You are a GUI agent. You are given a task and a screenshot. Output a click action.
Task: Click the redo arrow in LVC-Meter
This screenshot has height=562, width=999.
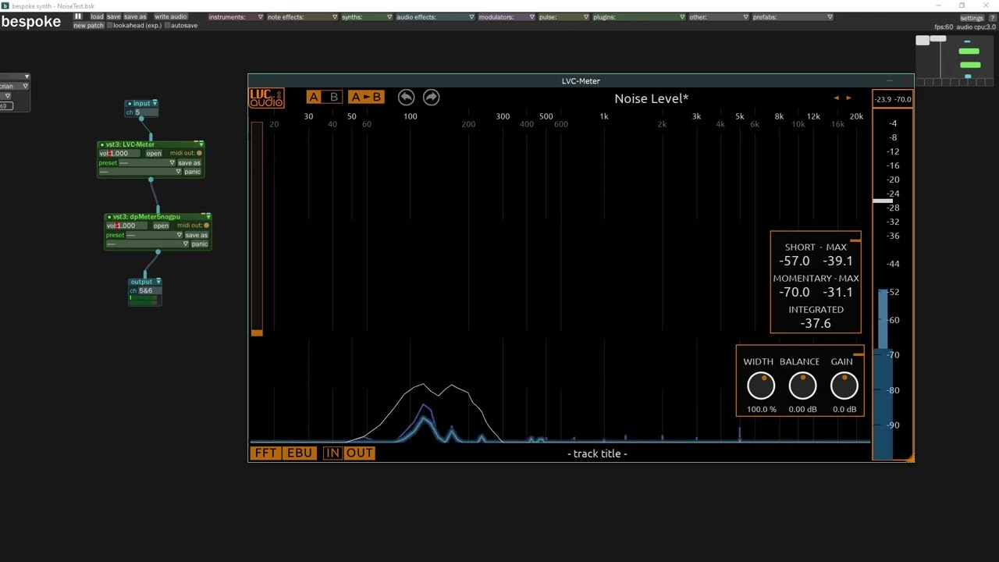[431, 97]
